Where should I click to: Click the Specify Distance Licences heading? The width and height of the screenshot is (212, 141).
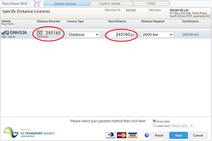coord(26,11)
